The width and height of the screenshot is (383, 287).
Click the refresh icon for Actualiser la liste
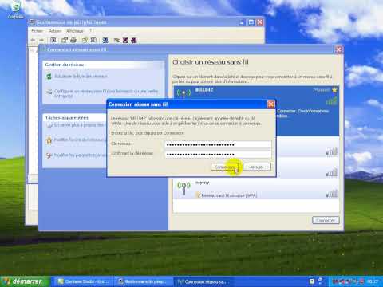coord(49,77)
